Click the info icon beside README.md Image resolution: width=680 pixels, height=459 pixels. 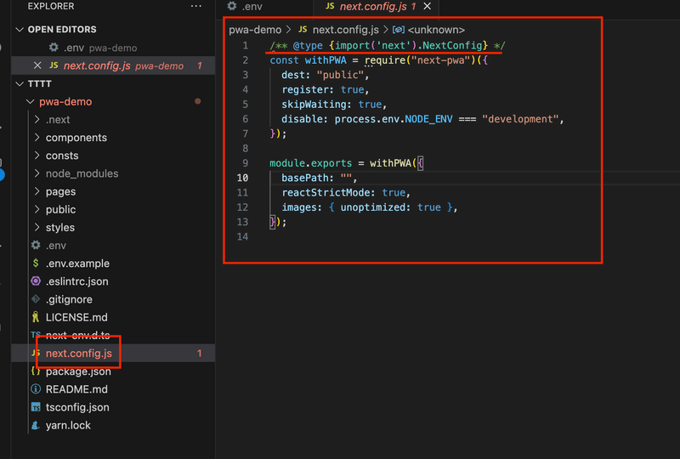click(x=36, y=389)
